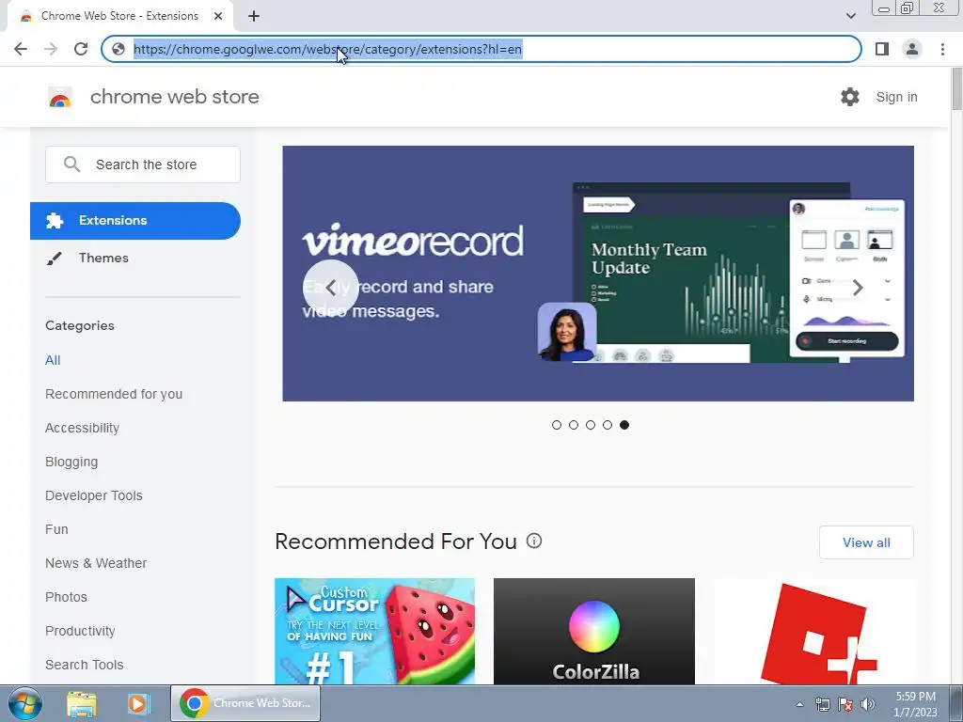963x722 pixels.
Task: Click the volume speaker tray icon
Action: coord(868,704)
